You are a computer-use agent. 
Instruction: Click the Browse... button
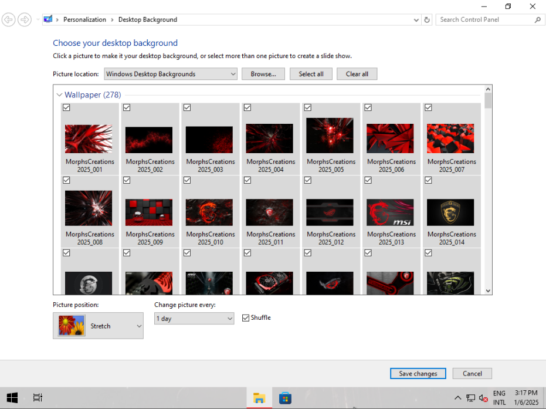263,74
